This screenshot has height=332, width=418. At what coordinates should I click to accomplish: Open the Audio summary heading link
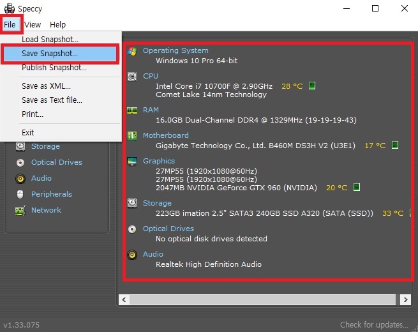coord(153,254)
